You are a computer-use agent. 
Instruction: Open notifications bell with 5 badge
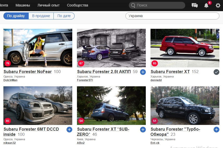pyautogui.click(x=207, y=5)
